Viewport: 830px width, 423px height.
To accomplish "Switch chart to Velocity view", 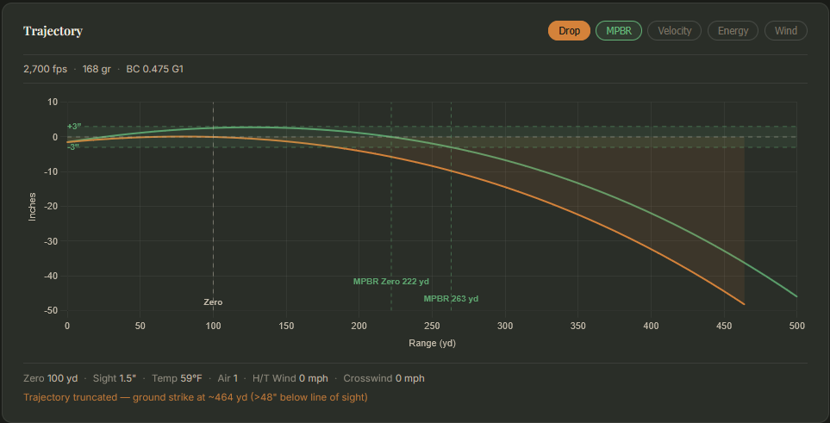I will click(x=674, y=31).
